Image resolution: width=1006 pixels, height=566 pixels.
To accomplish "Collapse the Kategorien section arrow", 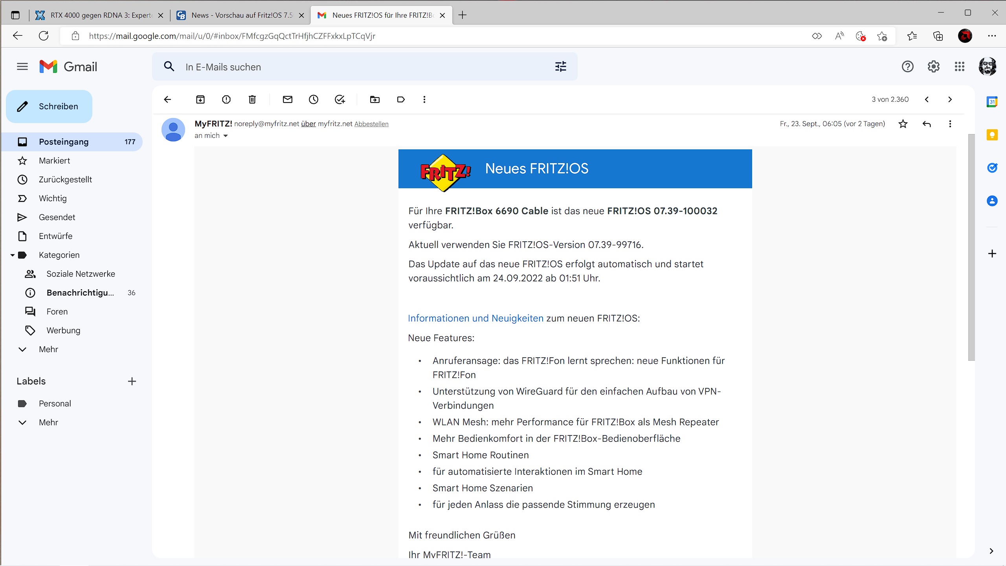I will click(13, 255).
